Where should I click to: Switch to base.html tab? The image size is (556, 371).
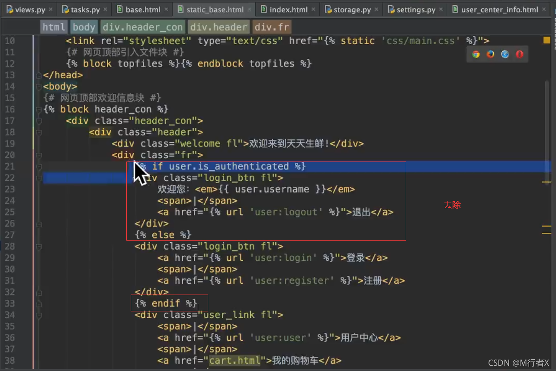(x=141, y=9)
